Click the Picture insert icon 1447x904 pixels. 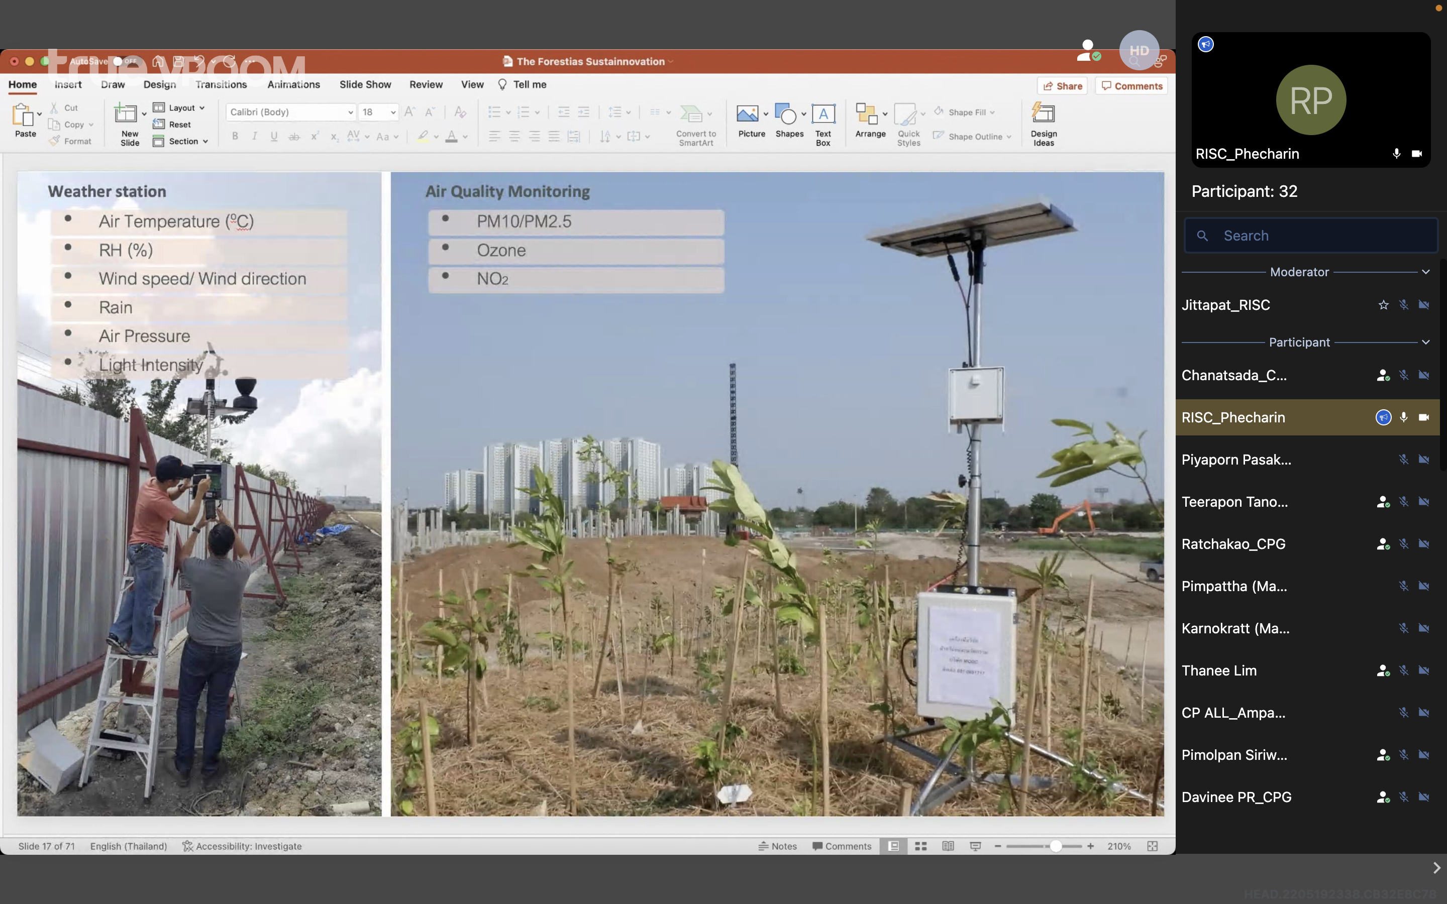click(x=748, y=114)
